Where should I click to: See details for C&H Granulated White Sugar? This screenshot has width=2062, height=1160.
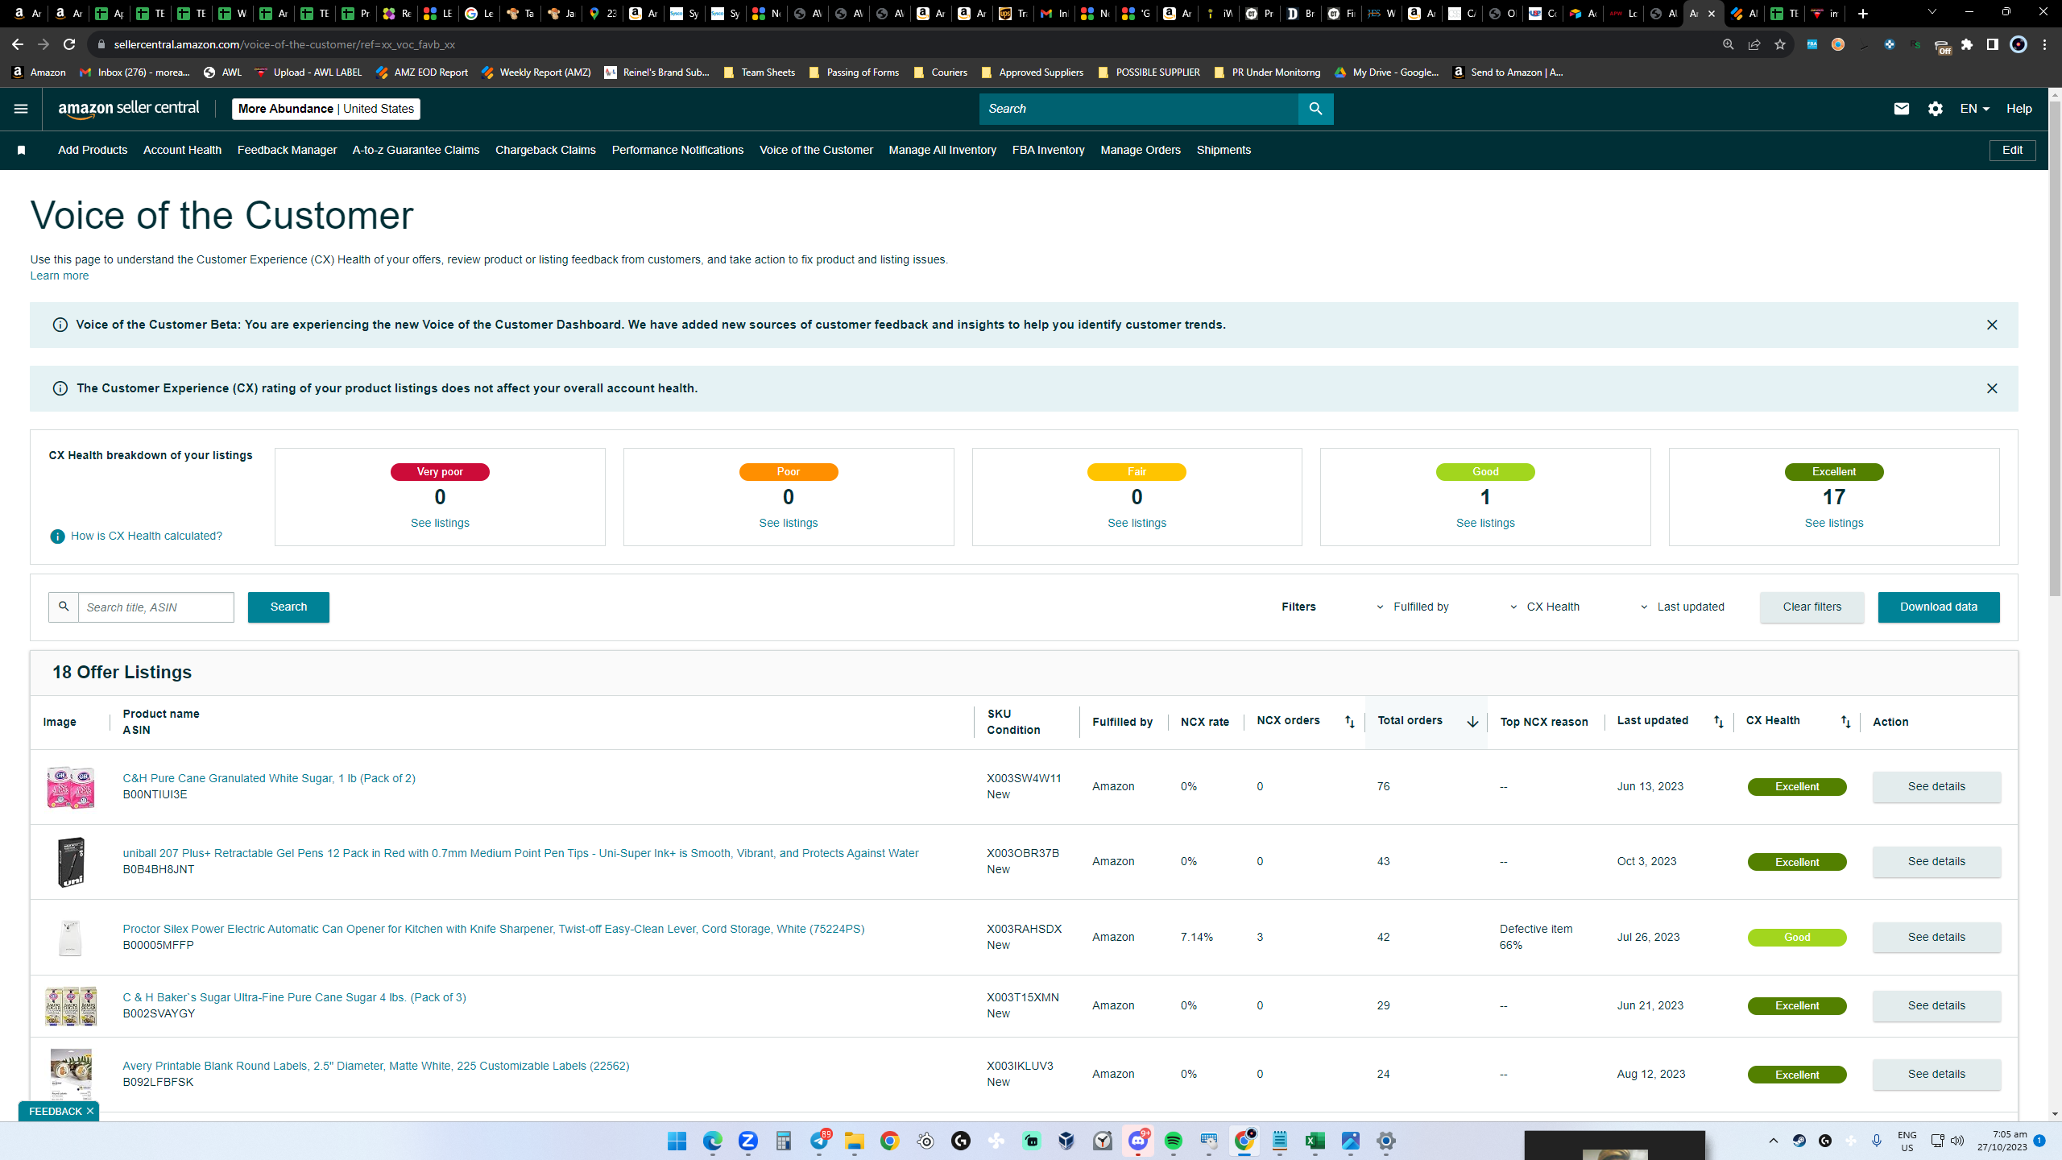pos(1936,786)
